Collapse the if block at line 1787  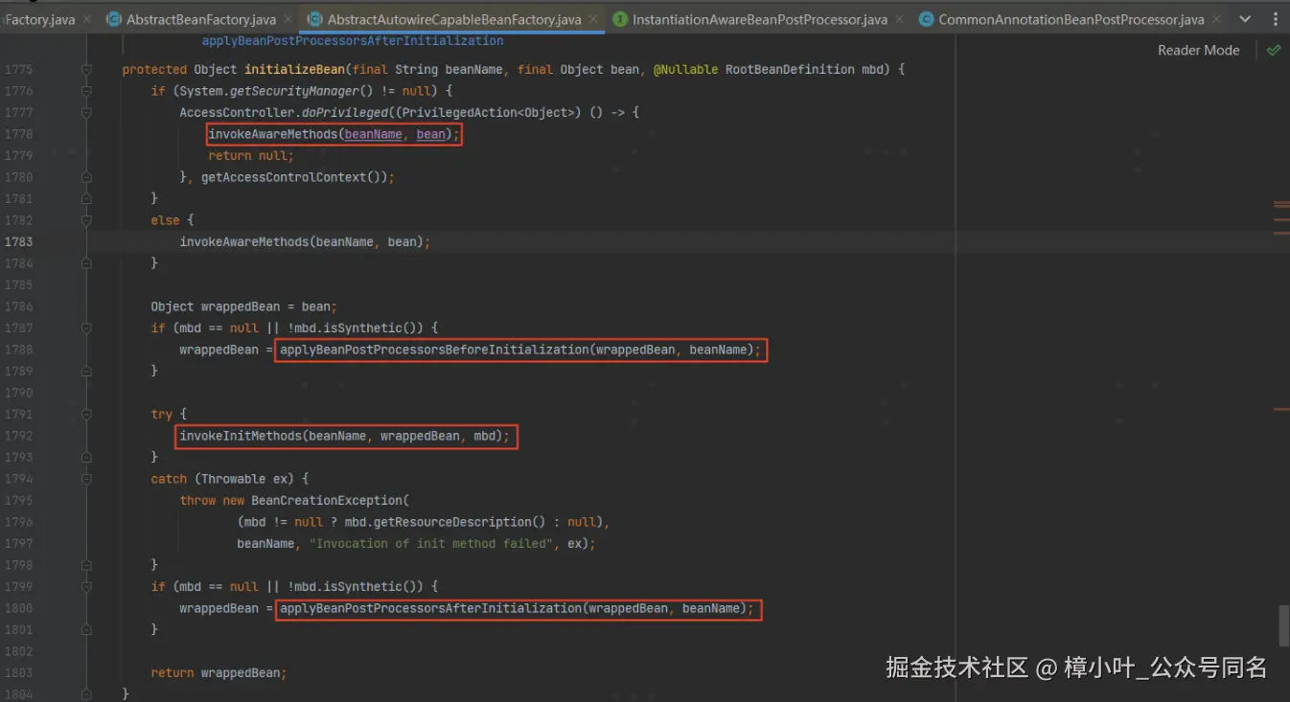(x=86, y=328)
